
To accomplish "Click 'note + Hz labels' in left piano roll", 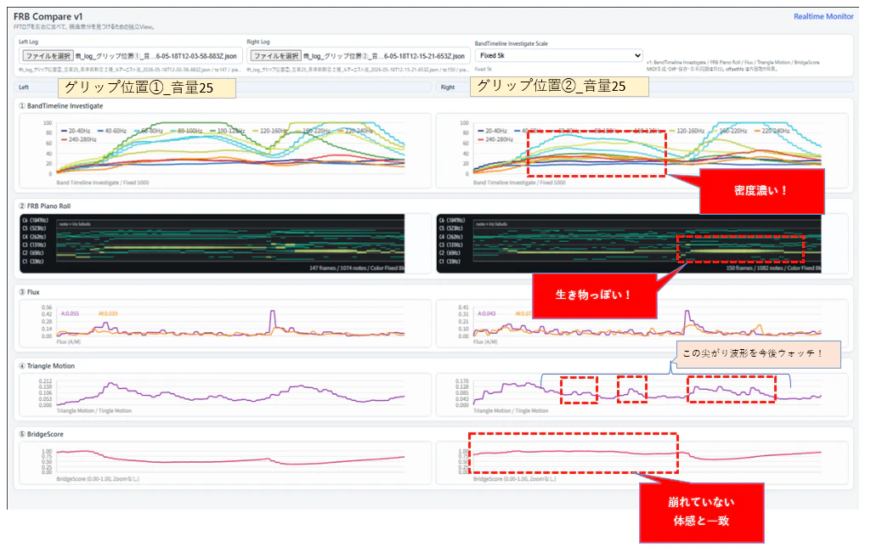I will 75,224.
